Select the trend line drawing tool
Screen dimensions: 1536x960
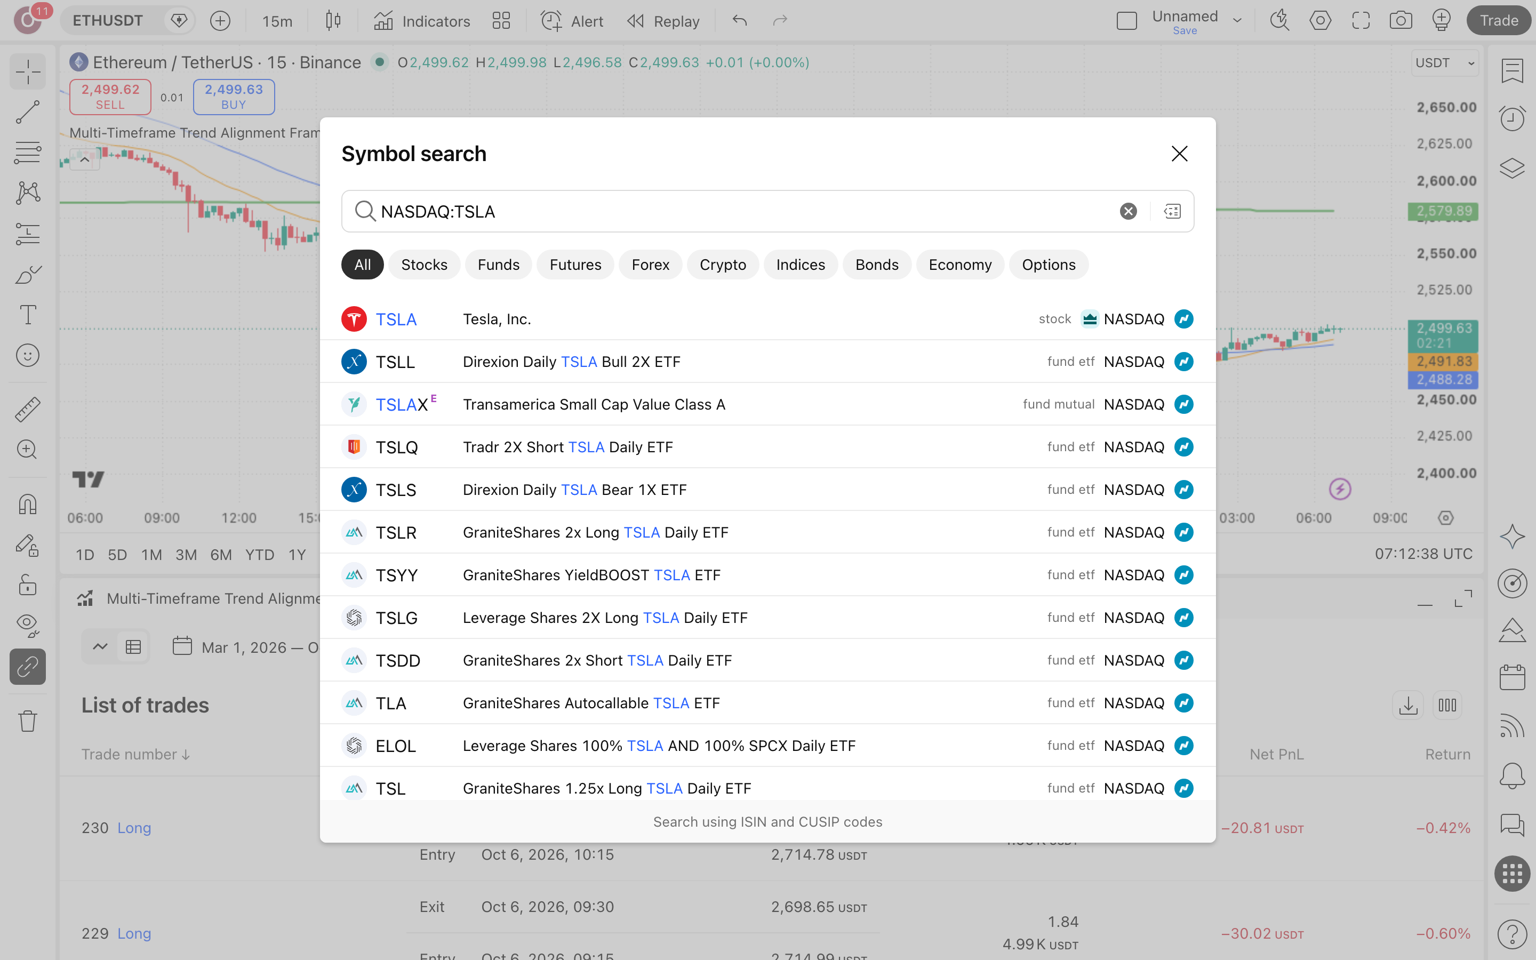27,112
